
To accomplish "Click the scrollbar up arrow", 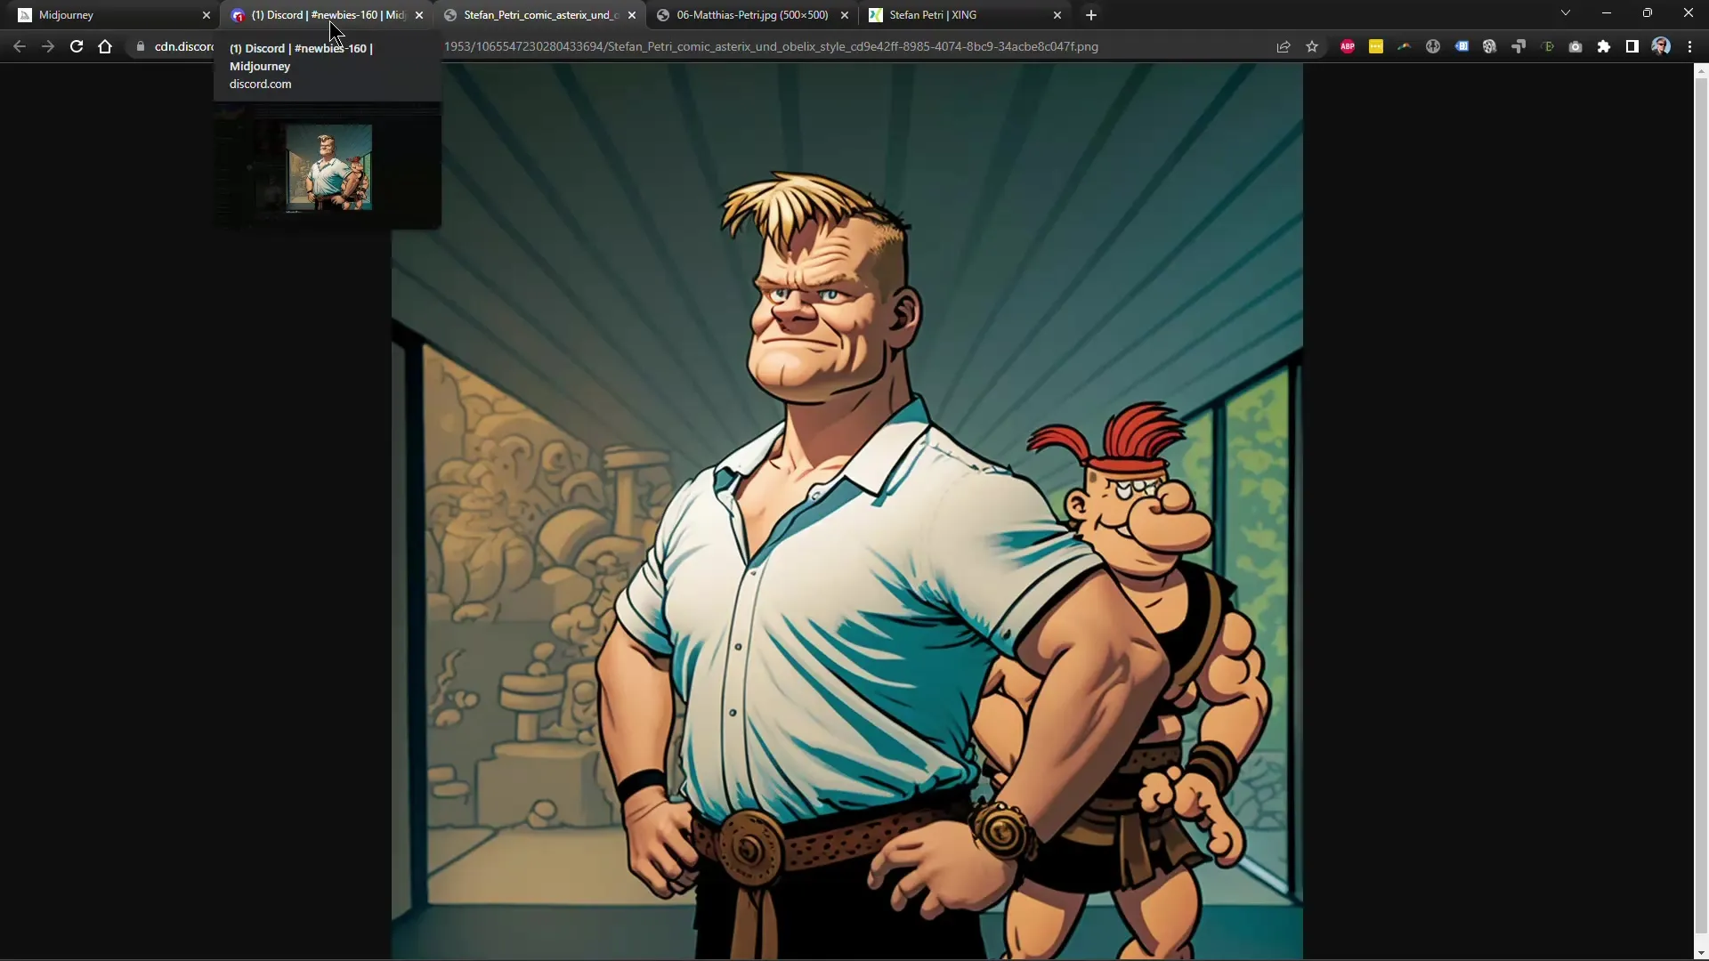I will pos(1701,69).
